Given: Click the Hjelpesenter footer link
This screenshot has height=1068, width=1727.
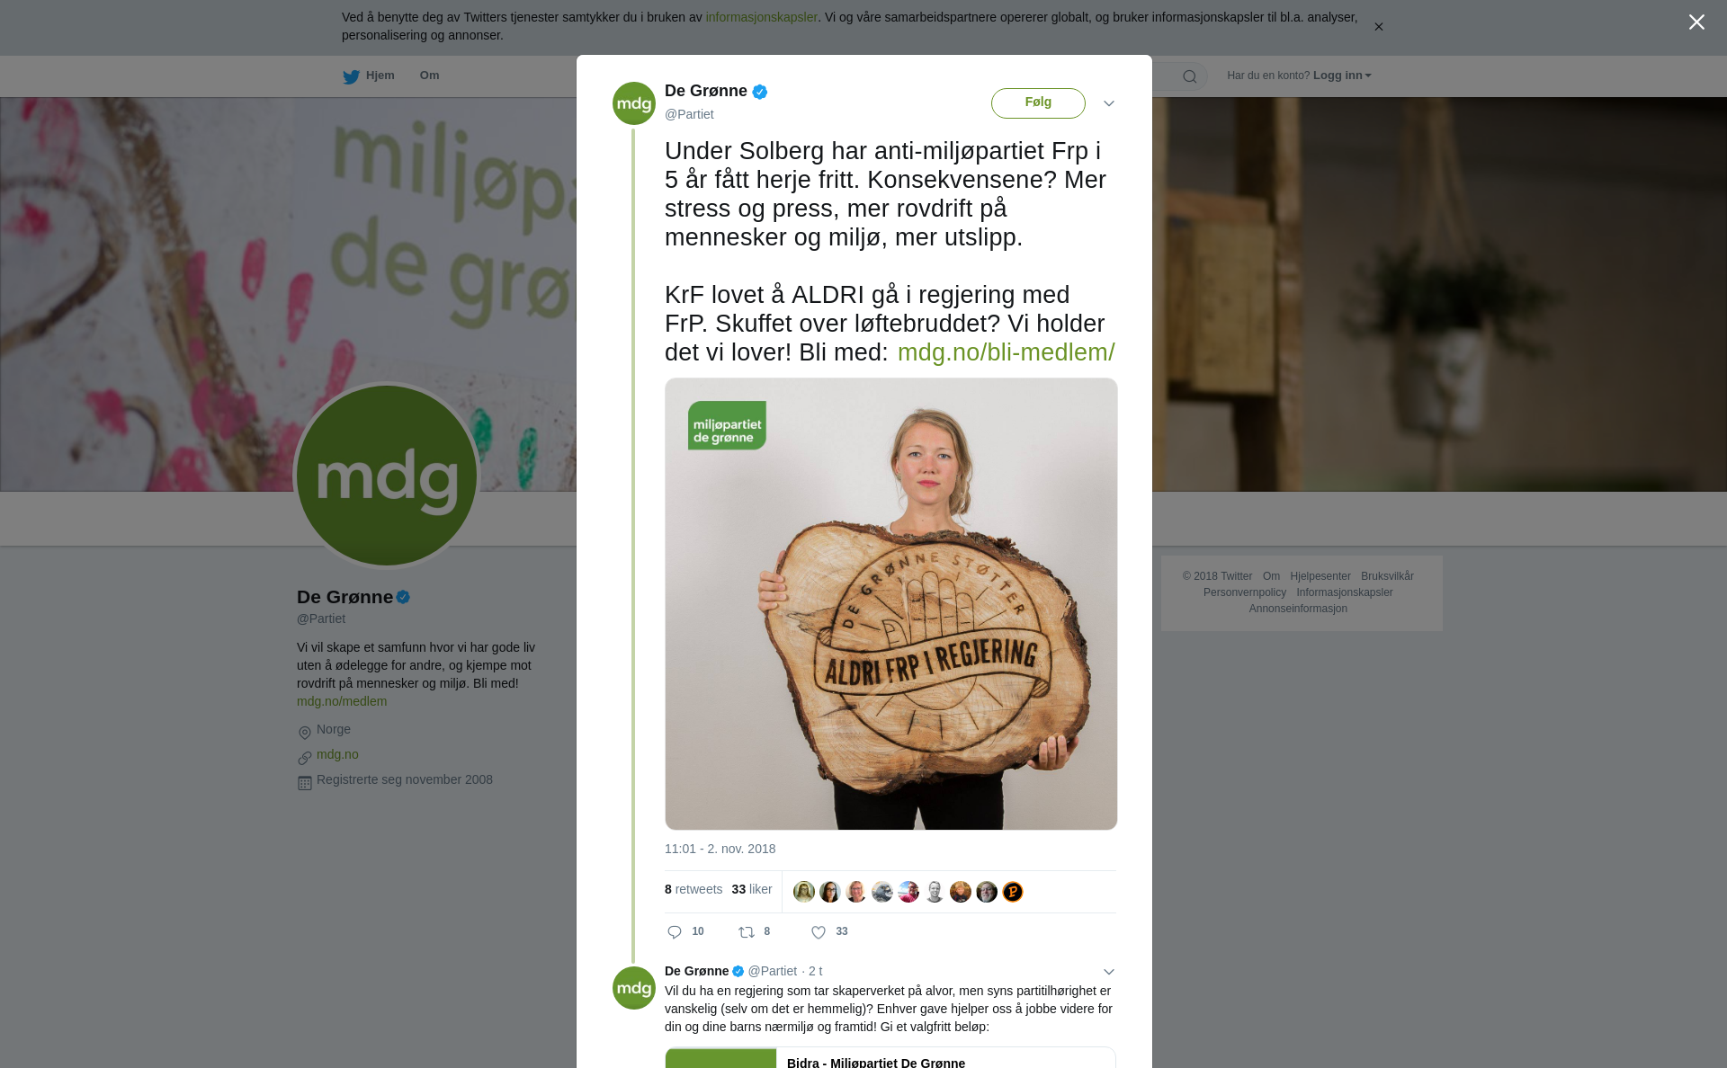Looking at the screenshot, I should 1320,576.
